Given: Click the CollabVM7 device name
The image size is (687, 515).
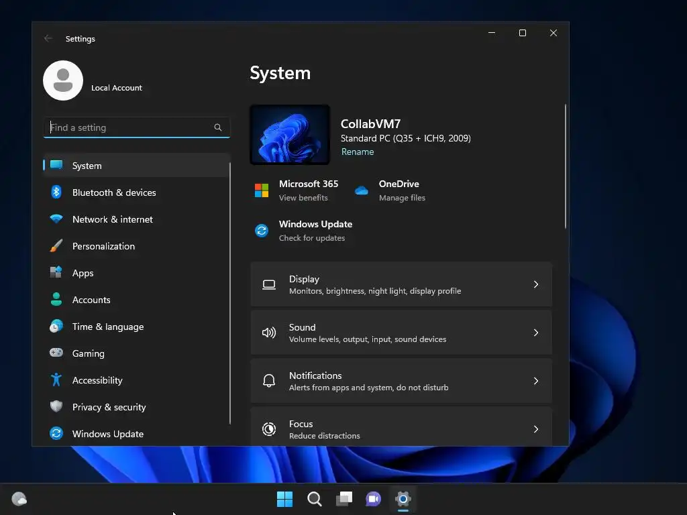Looking at the screenshot, I should pyautogui.click(x=370, y=124).
